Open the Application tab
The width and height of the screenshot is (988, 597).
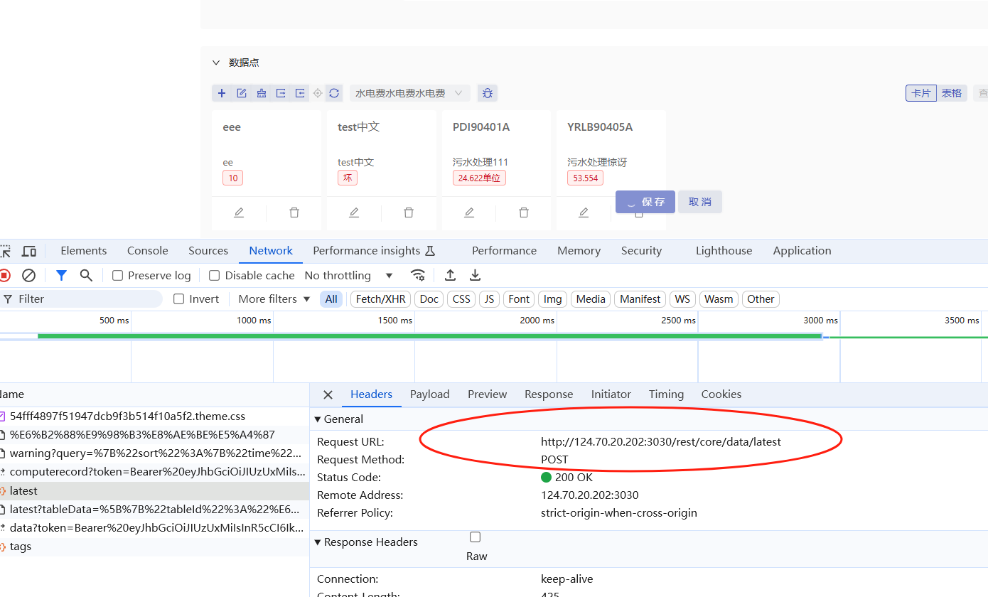(802, 251)
